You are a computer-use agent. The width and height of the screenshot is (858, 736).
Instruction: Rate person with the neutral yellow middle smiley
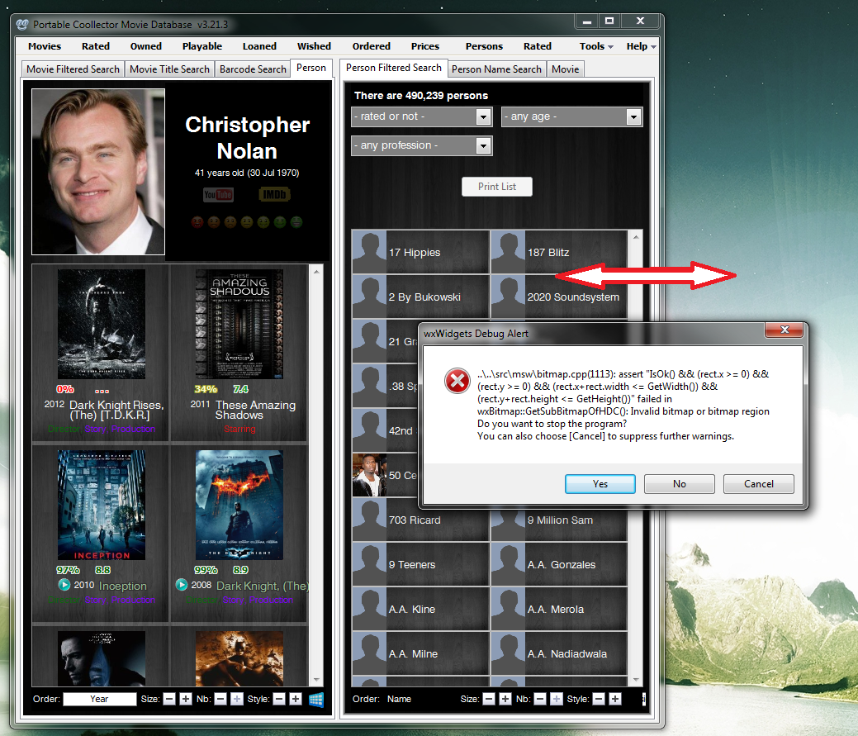coord(247,222)
